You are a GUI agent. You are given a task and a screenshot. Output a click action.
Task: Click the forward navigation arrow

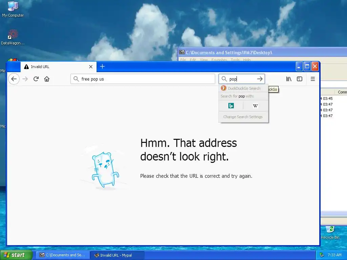coord(25,79)
